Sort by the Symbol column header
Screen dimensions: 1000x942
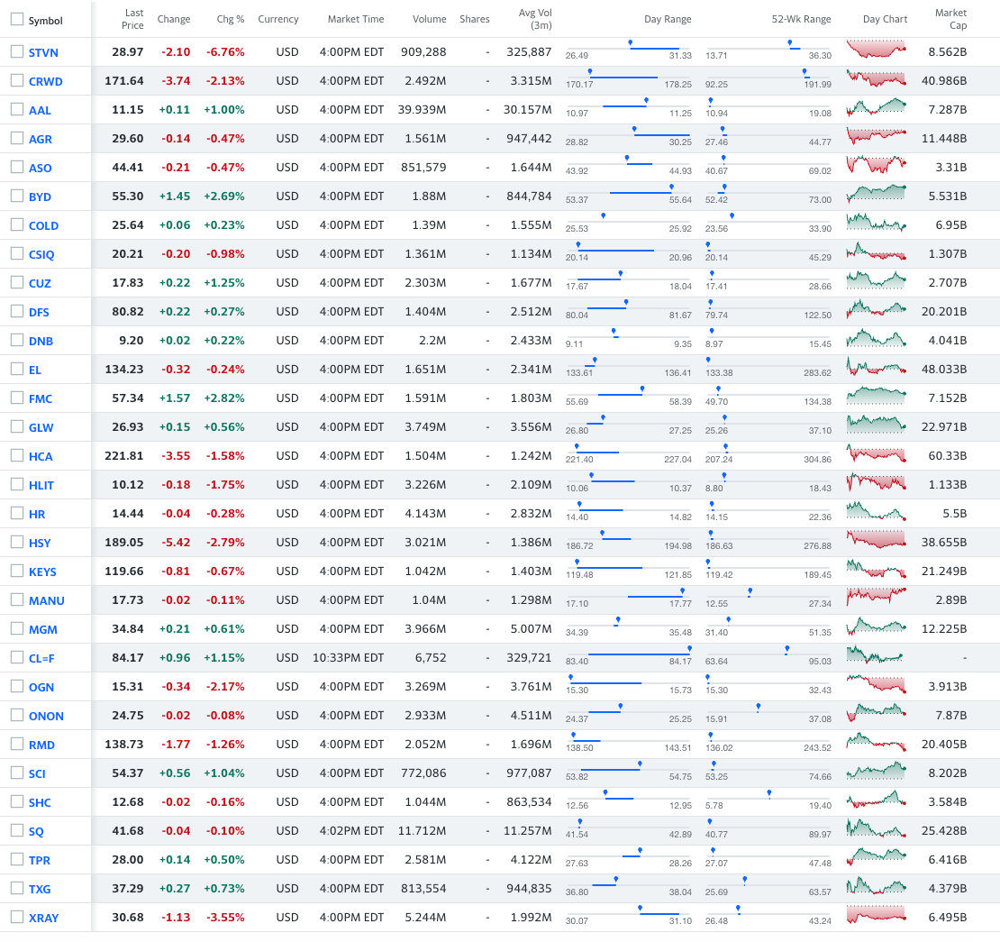pyautogui.click(x=45, y=21)
